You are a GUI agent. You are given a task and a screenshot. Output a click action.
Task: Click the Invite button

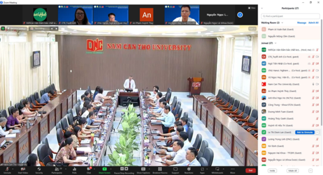click(x=272, y=171)
